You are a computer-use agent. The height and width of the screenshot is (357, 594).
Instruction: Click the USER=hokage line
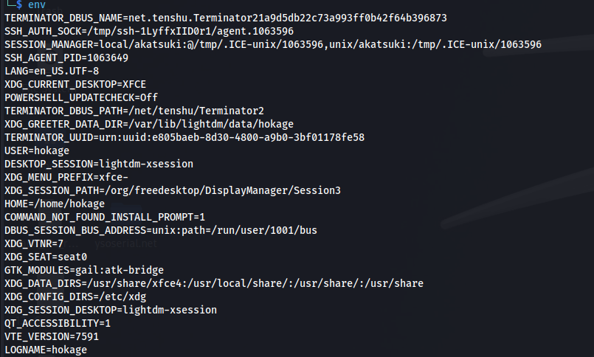point(37,150)
